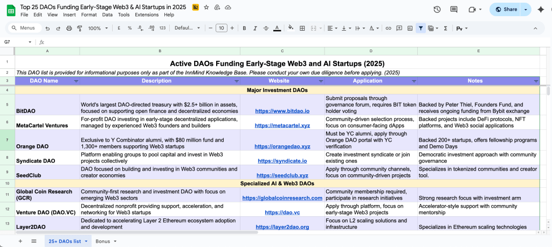The image size is (552, 247).
Task: Open the https://syndicate.io link
Action: click(282, 161)
